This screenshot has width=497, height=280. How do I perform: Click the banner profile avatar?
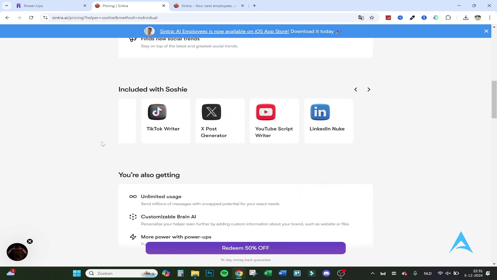(x=149, y=31)
